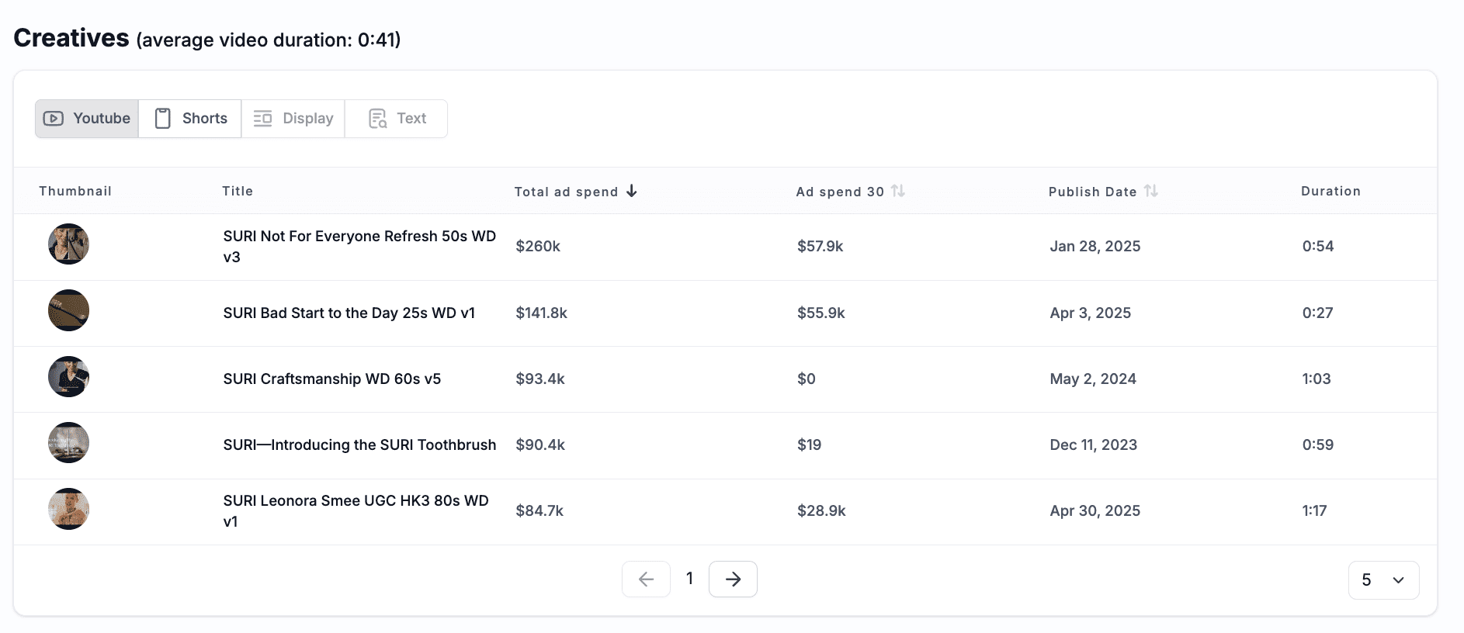The image size is (1464, 633).
Task: Click publish date Dec 11, 2023
Action: (x=1094, y=444)
